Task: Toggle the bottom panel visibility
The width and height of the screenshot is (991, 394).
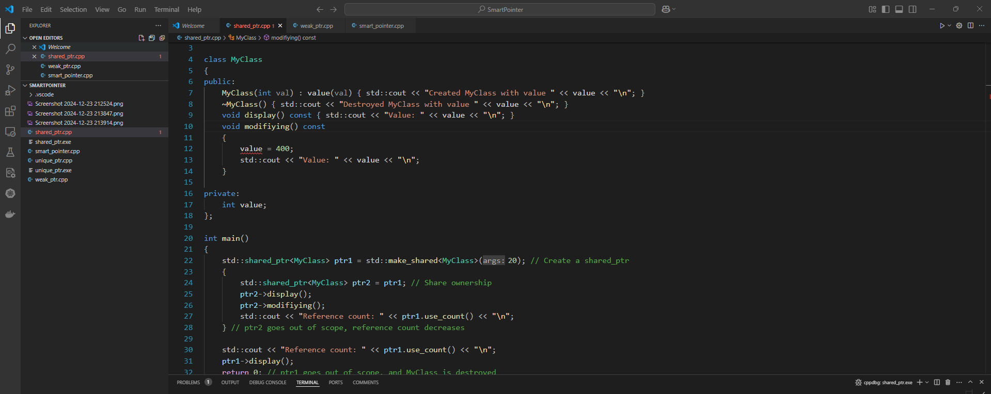Action: (899, 9)
